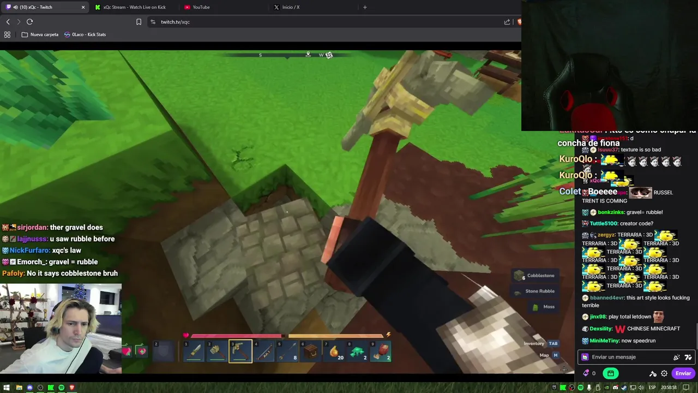Screen dimensions: 698x393
Task: Open the xQc Stream Kick tab
Action: [x=134, y=7]
